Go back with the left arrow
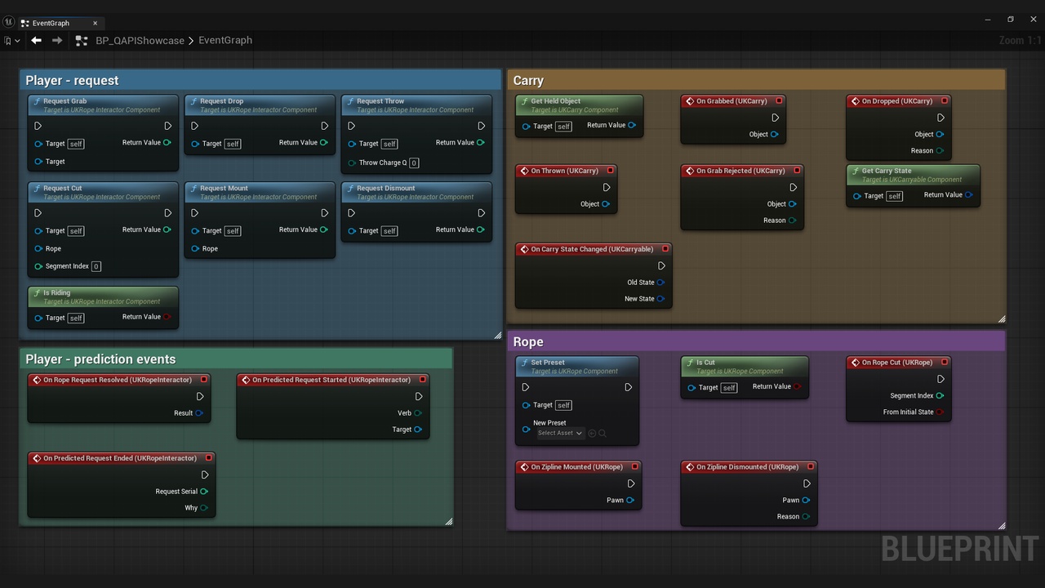This screenshot has width=1045, height=588. pos(36,40)
